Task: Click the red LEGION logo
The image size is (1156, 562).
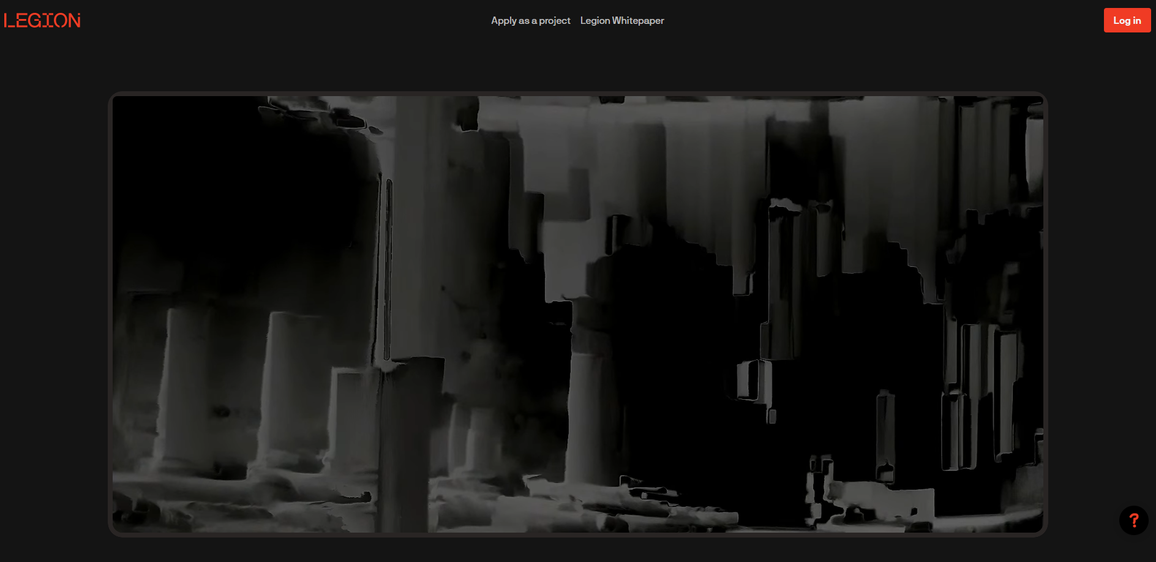Action: pos(42,20)
